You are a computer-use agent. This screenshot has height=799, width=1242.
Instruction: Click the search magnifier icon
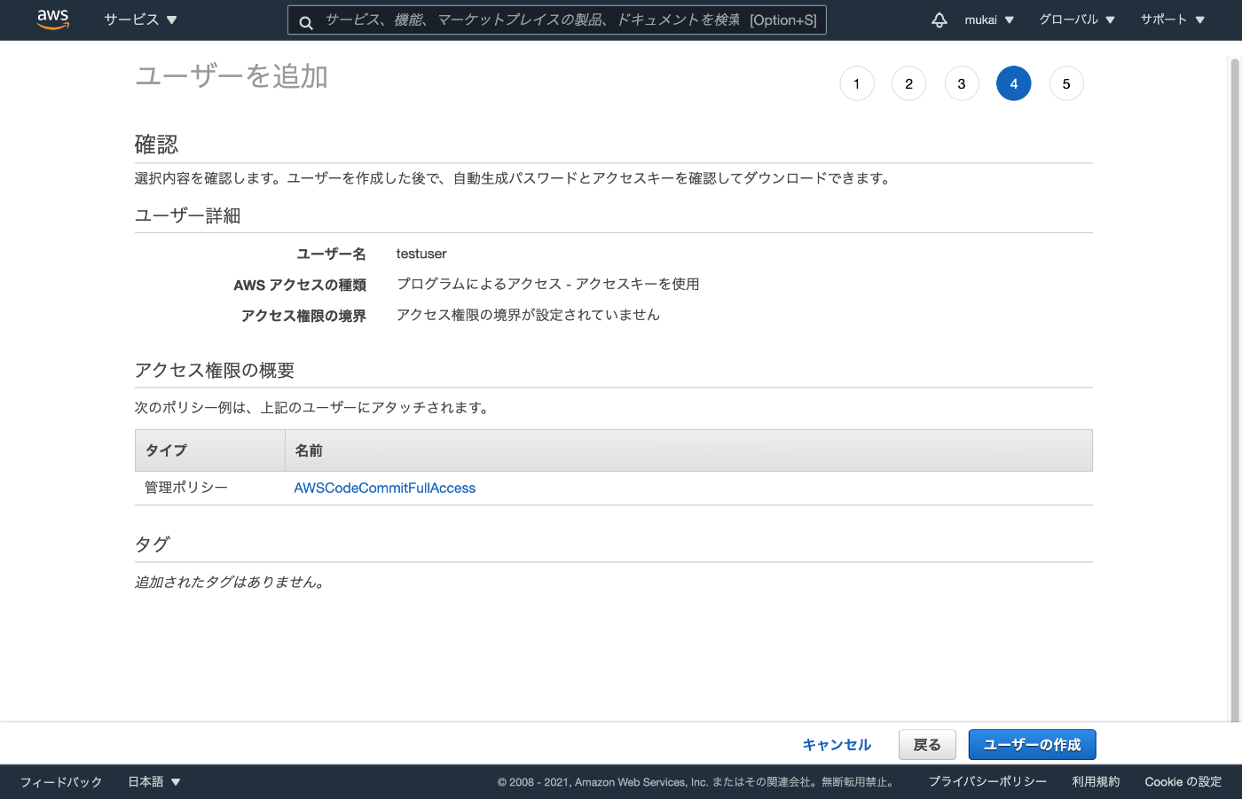coord(306,21)
